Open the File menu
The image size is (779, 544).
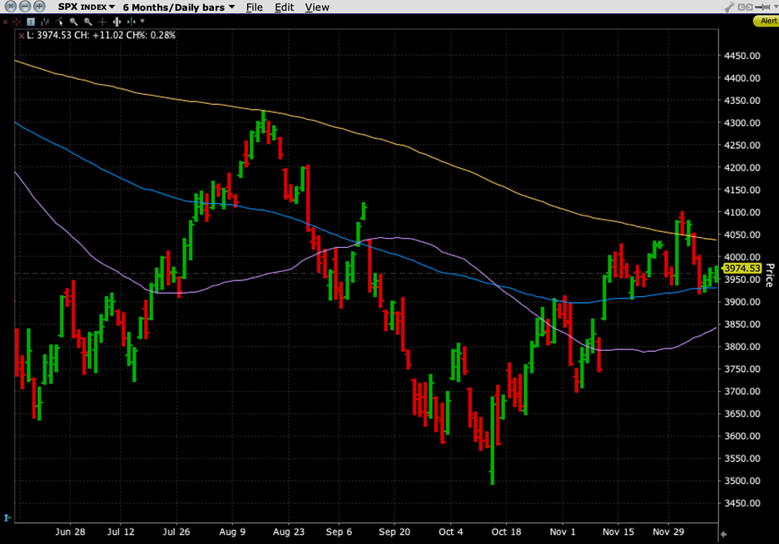tap(255, 7)
